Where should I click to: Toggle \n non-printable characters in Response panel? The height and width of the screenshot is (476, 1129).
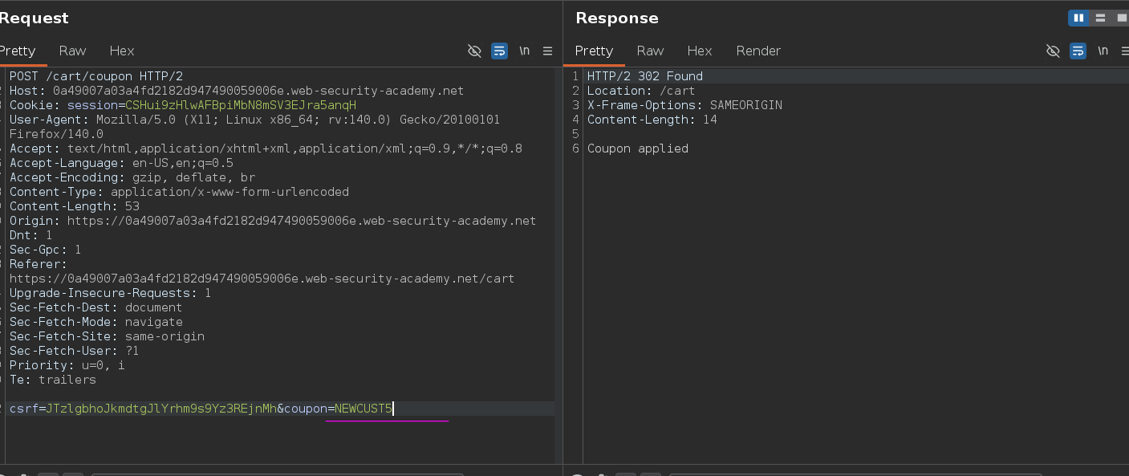[x=1103, y=51]
